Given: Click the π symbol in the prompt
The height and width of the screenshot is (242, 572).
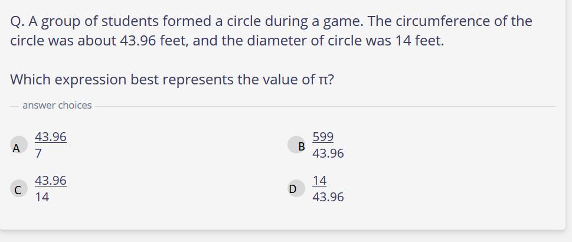Looking at the screenshot, I should (x=324, y=80).
